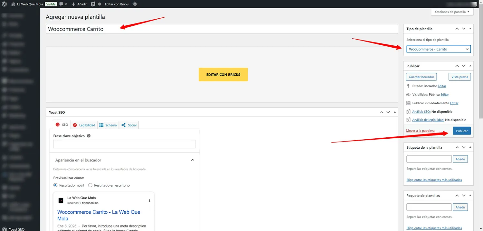The width and height of the screenshot is (483, 231).
Task: Click the Paquete de plantillas text field
Action: pyautogui.click(x=429, y=207)
